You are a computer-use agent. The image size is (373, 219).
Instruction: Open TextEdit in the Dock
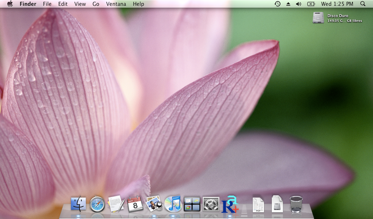(116, 204)
